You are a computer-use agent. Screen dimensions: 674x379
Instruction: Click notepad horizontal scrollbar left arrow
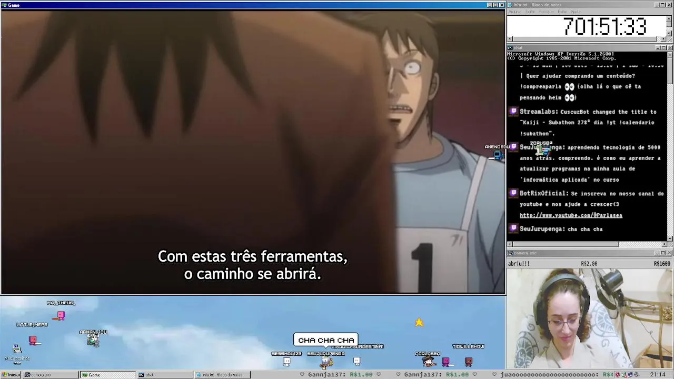point(510,39)
